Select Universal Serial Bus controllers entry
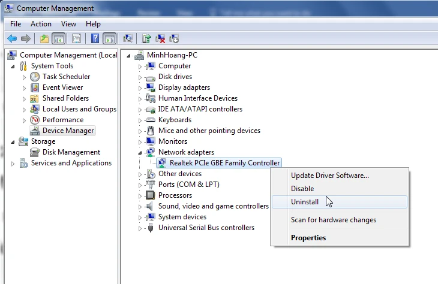438x284 pixels. coord(206,228)
